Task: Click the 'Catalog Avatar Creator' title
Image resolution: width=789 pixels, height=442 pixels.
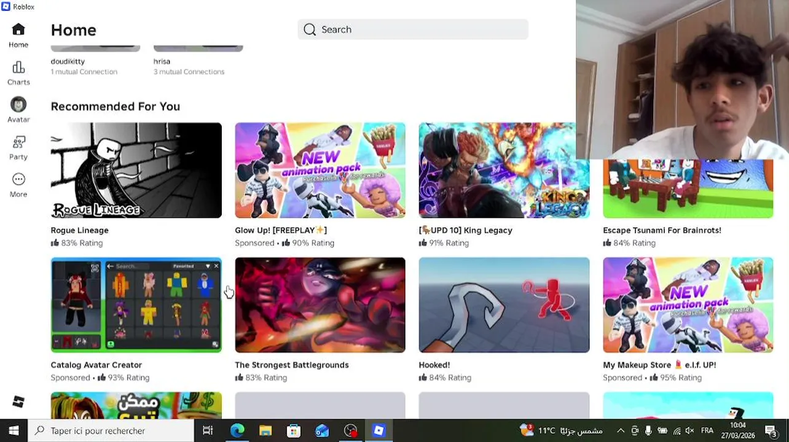Action: click(96, 365)
